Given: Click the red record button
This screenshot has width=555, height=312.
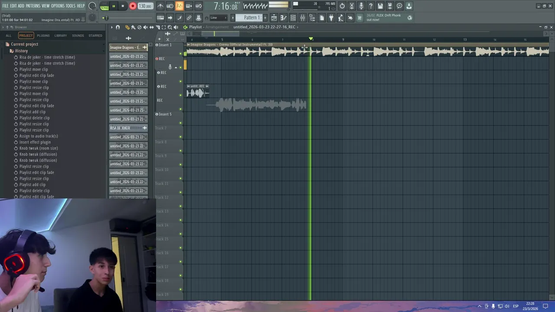Looking at the screenshot, I should 133,6.
